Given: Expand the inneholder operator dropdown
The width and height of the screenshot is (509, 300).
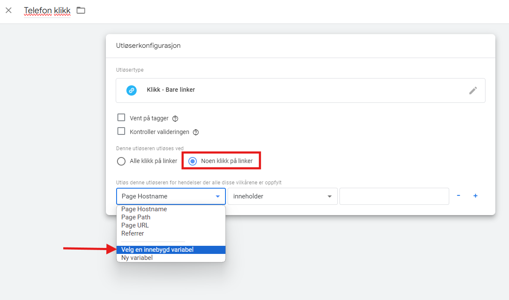Looking at the screenshot, I should click(282, 196).
